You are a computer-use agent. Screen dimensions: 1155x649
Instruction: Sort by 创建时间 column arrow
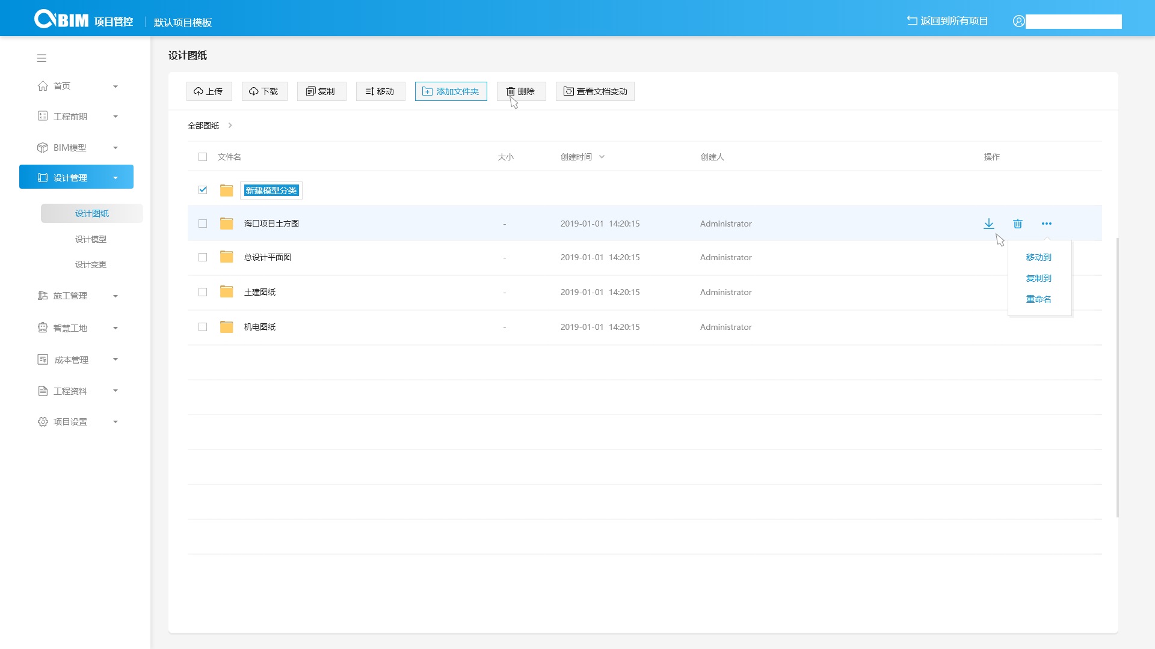coord(602,157)
